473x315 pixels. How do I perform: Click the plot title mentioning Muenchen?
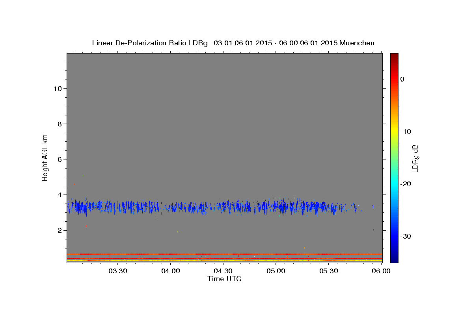[x=233, y=43]
